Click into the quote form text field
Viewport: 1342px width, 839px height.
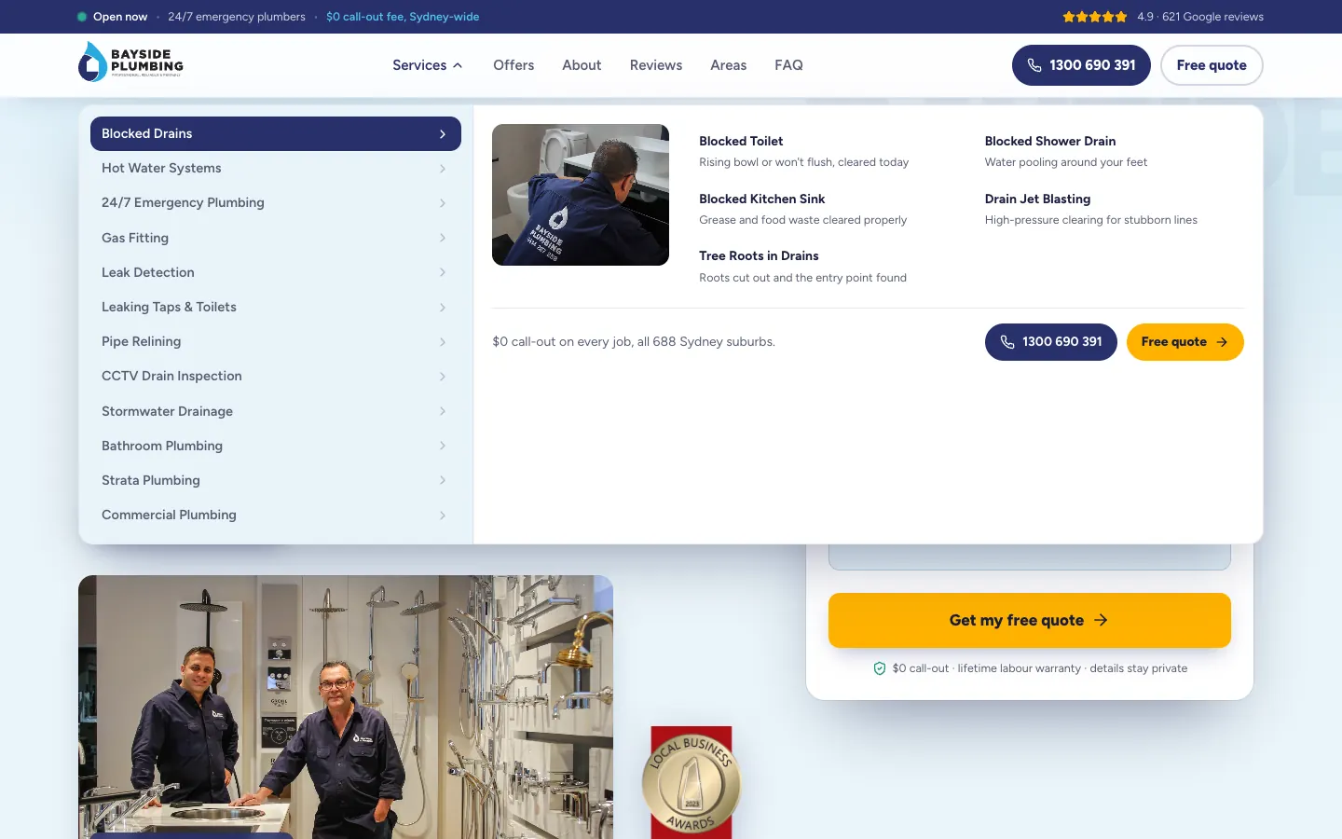pyautogui.click(x=1029, y=557)
